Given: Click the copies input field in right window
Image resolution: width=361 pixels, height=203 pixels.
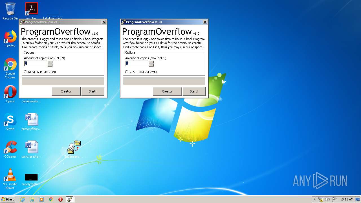Looking at the screenshot, I should (x=137, y=63).
